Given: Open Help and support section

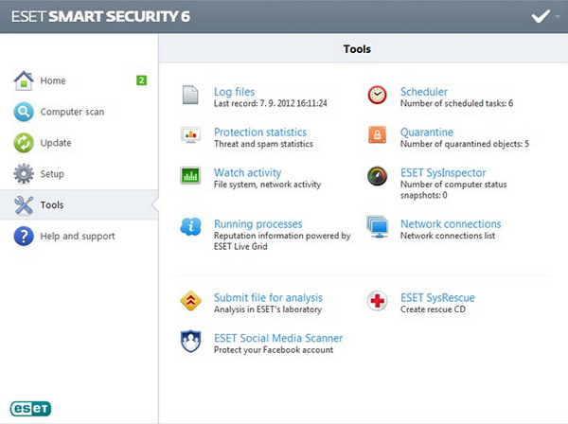Looking at the screenshot, I should click(x=78, y=236).
